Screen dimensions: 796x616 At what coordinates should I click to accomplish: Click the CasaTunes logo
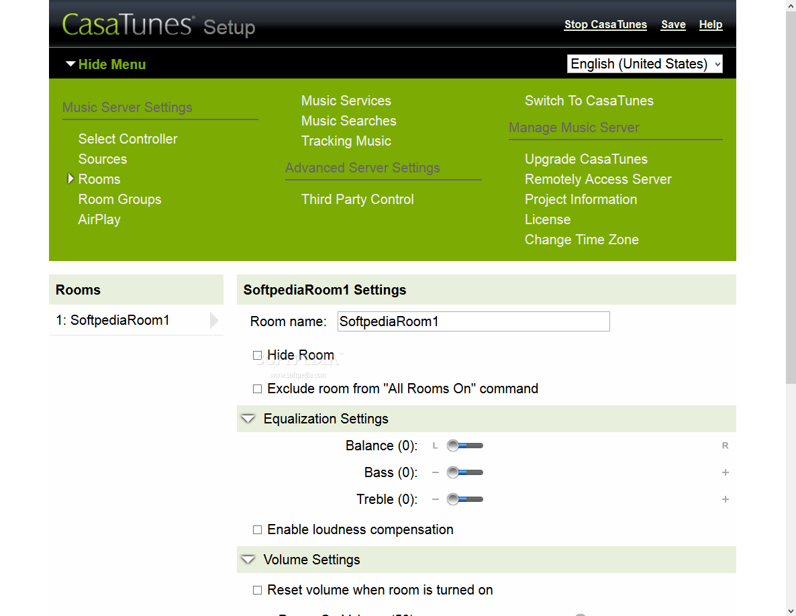click(x=127, y=24)
